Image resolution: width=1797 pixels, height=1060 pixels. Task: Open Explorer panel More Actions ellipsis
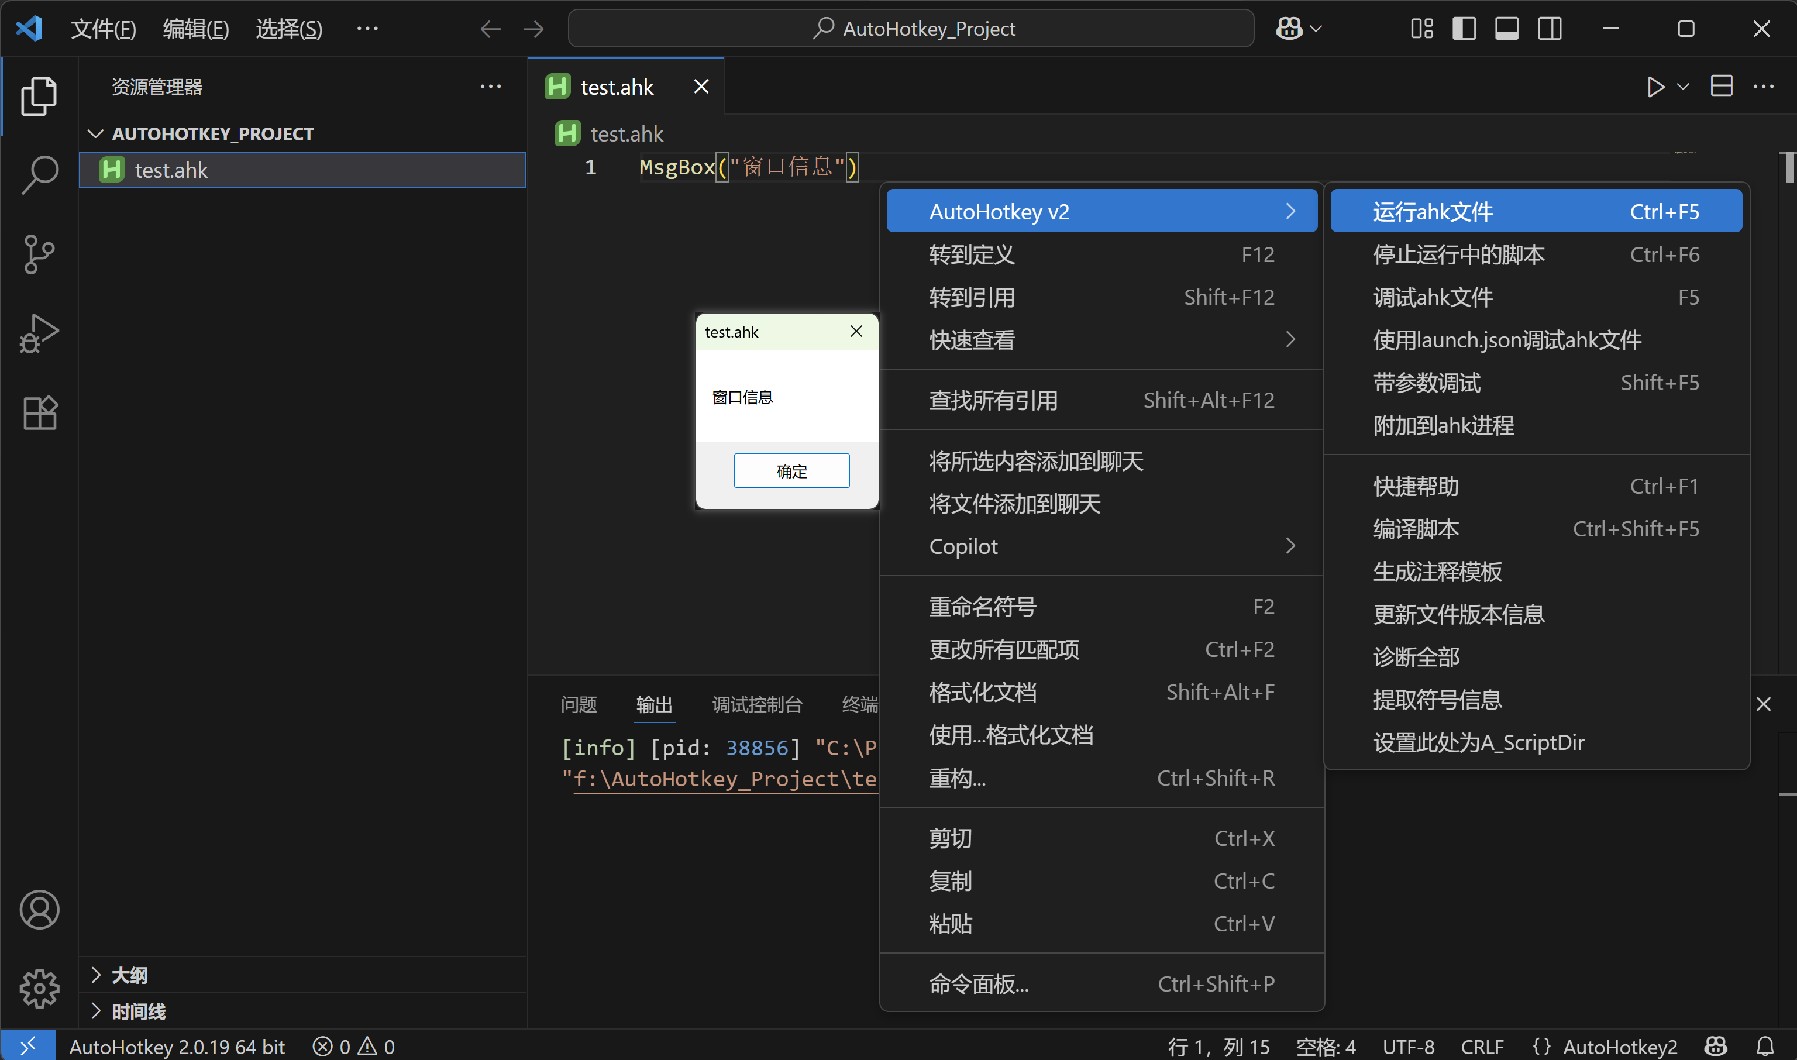tap(491, 87)
